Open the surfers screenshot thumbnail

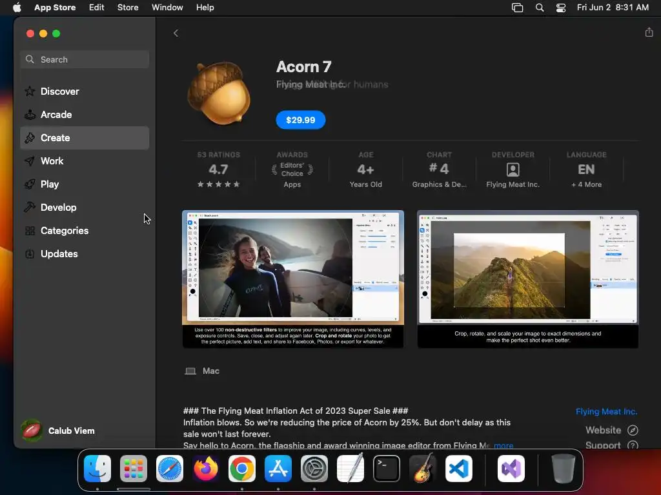coord(293,279)
